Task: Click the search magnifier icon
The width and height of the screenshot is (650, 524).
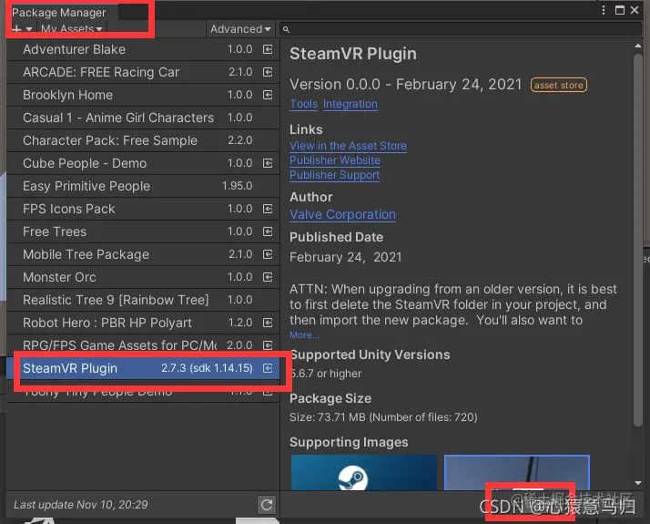Action: point(286,29)
